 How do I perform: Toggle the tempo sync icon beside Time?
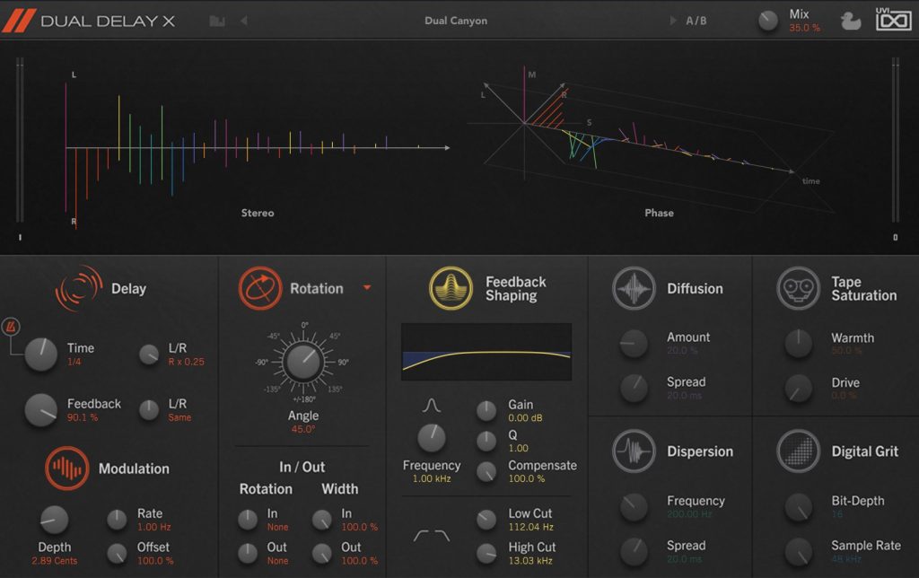click(11, 325)
